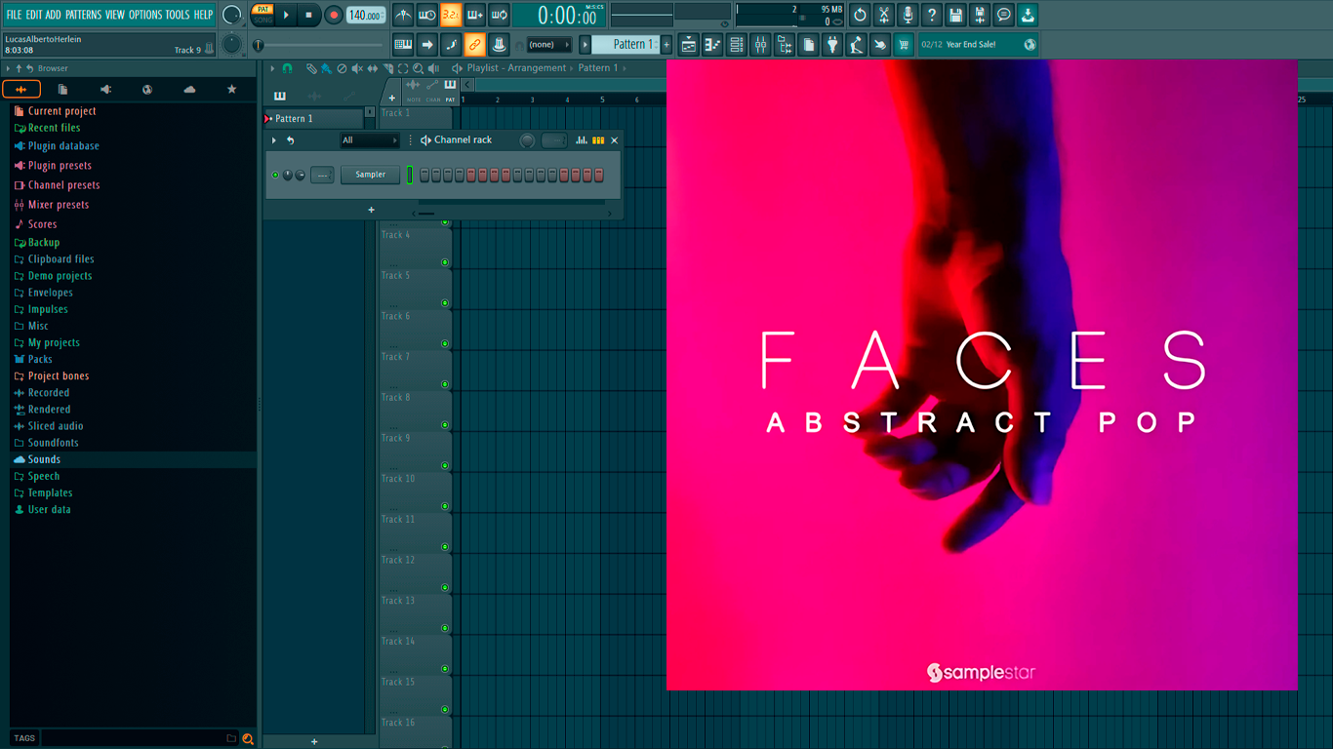The width and height of the screenshot is (1333, 749).
Task: Open the Templates browser folder
Action: (x=43, y=493)
